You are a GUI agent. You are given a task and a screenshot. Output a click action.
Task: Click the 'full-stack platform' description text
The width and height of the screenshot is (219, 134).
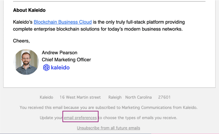145,22
